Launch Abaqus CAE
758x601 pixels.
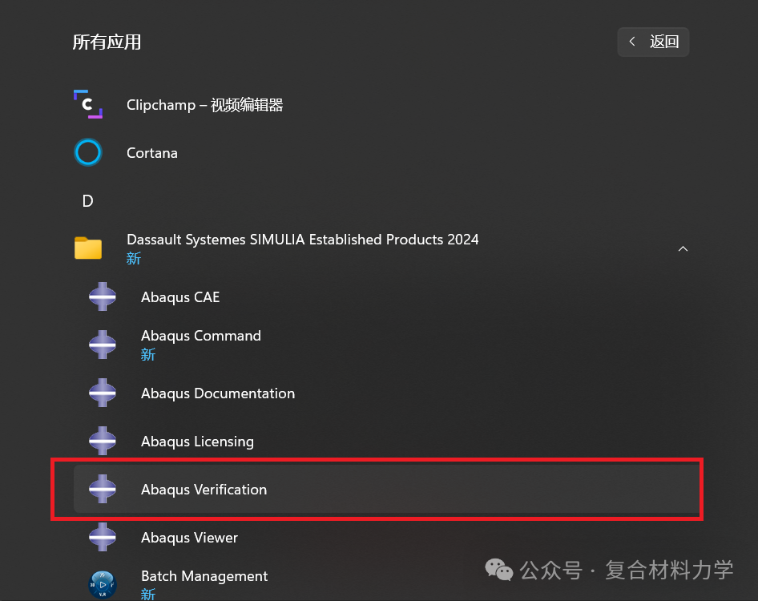tap(180, 296)
